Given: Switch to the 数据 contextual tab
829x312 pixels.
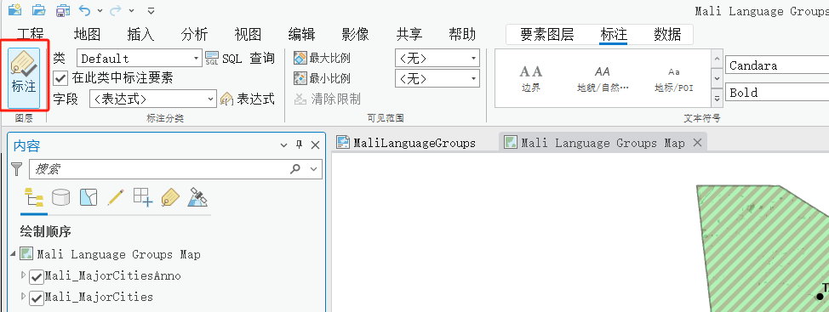Looking at the screenshot, I should 667,35.
